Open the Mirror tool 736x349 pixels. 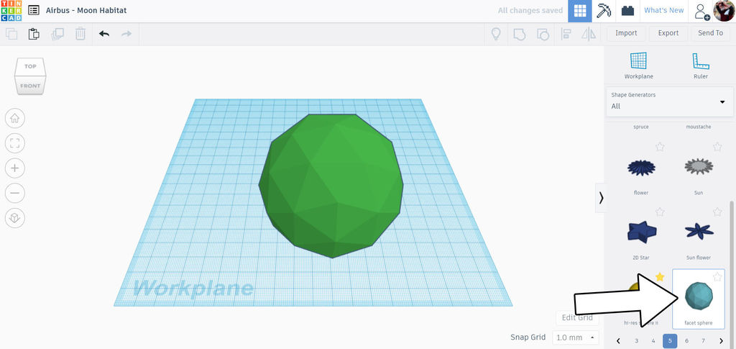[589, 34]
